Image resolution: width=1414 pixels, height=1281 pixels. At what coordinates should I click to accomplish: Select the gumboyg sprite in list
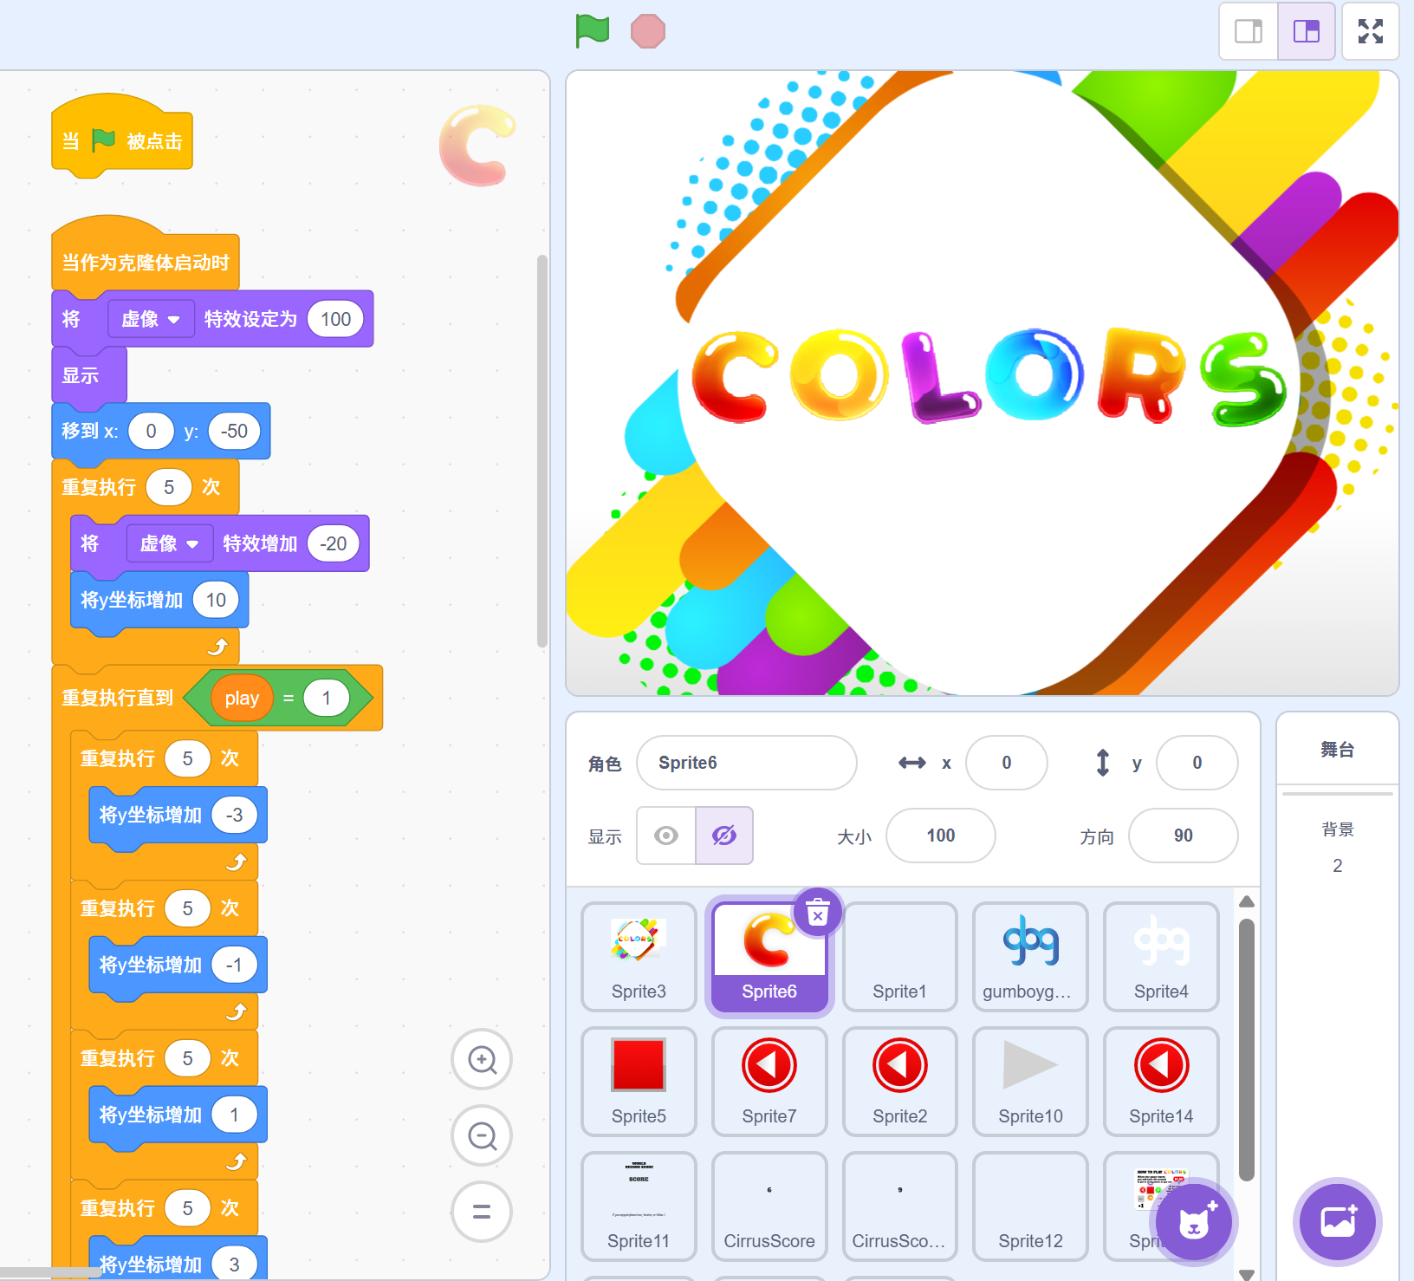point(1030,956)
